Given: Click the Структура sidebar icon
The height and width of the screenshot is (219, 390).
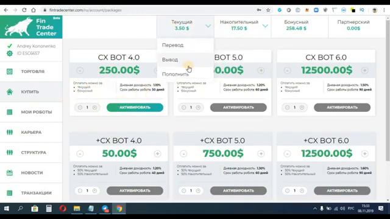Looking at the screenshot, I should pos(10,153).
